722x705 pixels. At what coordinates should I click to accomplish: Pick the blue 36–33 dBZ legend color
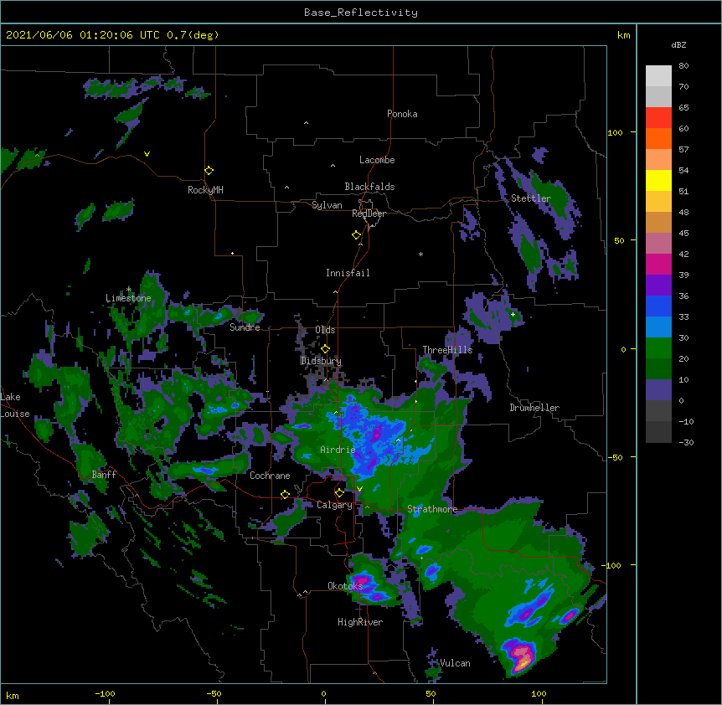click(658, 306)
